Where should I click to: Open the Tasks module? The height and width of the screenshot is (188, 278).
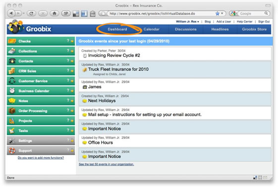coord(41,130)
